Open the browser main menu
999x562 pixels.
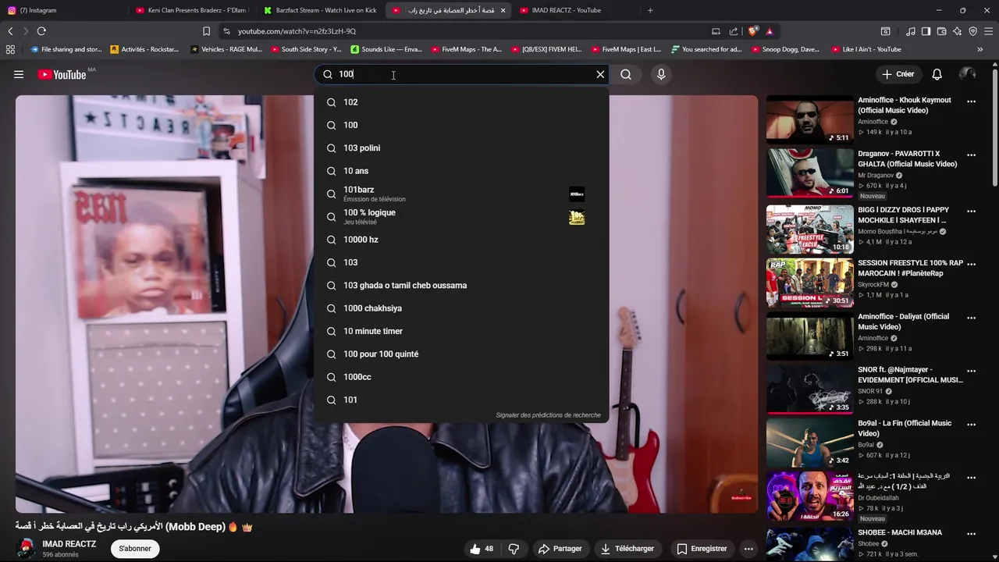[x=989, y=31]
